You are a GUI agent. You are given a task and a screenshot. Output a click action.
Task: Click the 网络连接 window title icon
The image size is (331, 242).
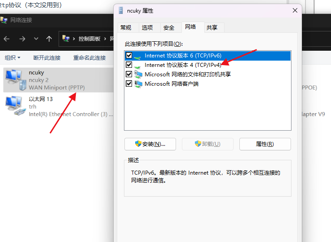pyautogui.click(x=4, y=20)
